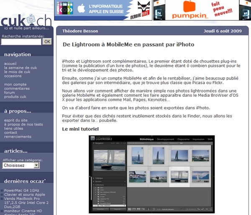Image resolution: width=251 pixels, height=215 pixels.
Task: Click the Lightroom tutorial screenshot
Action: coord(151,174)
